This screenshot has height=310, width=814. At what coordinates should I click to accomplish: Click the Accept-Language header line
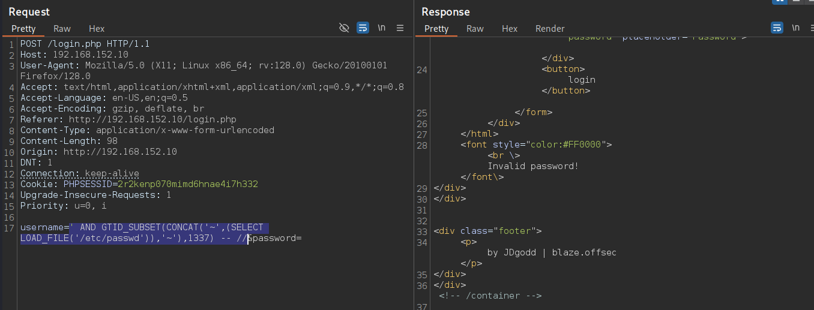pyautogui.click(x=104, y=98)
